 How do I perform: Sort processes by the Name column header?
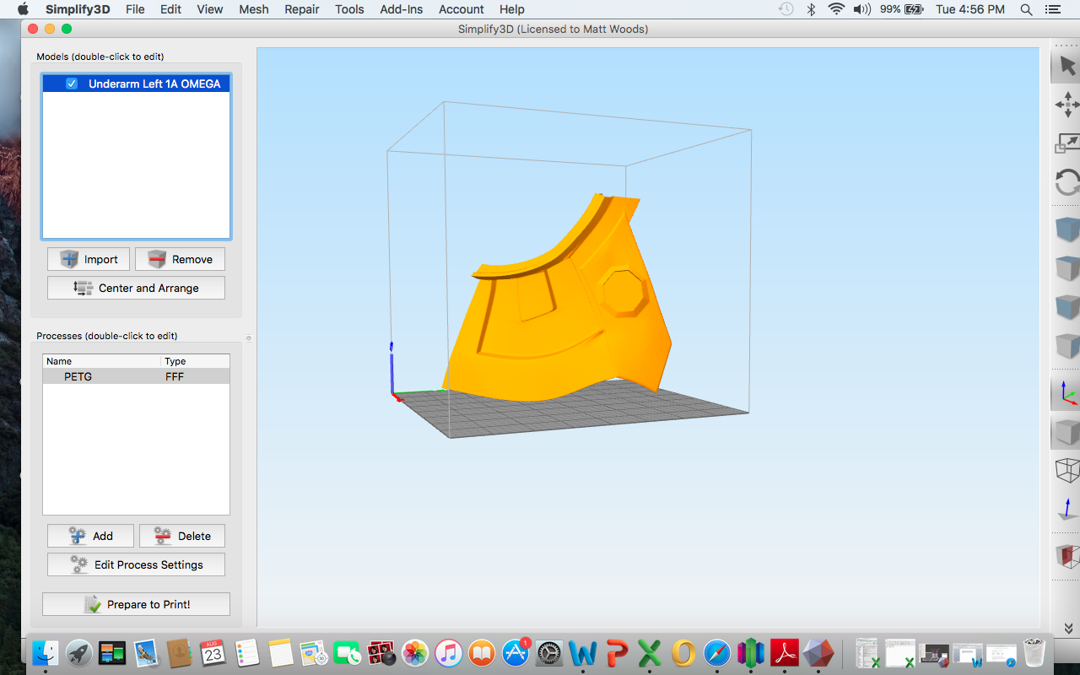pos(102,361)
